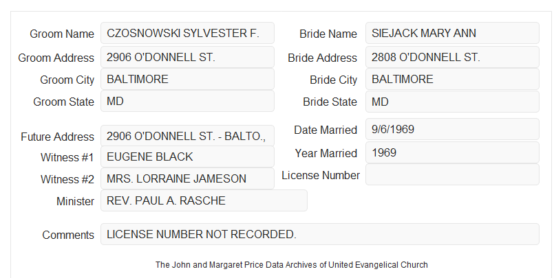Select the Bride Name field
554x278 pixels.
click(452, 33)
